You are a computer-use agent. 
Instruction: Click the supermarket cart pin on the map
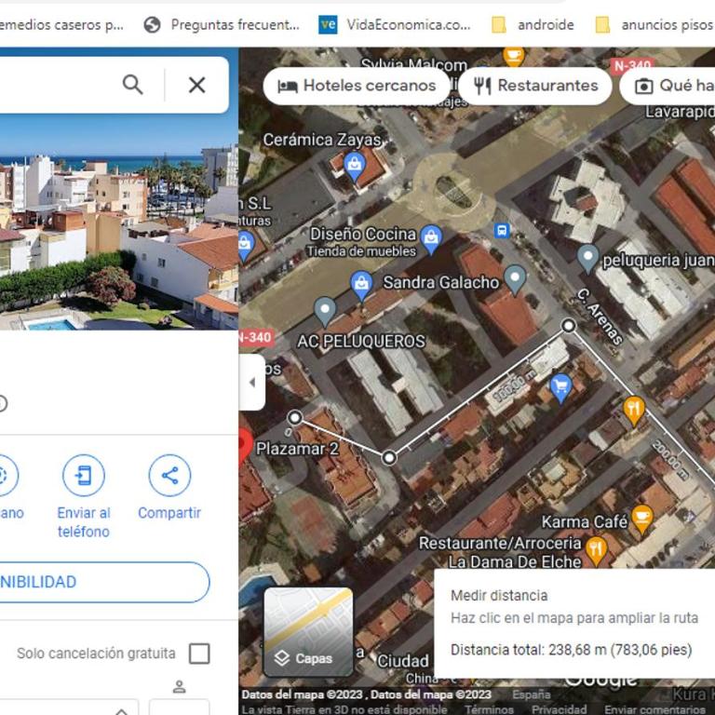[560, 388]
